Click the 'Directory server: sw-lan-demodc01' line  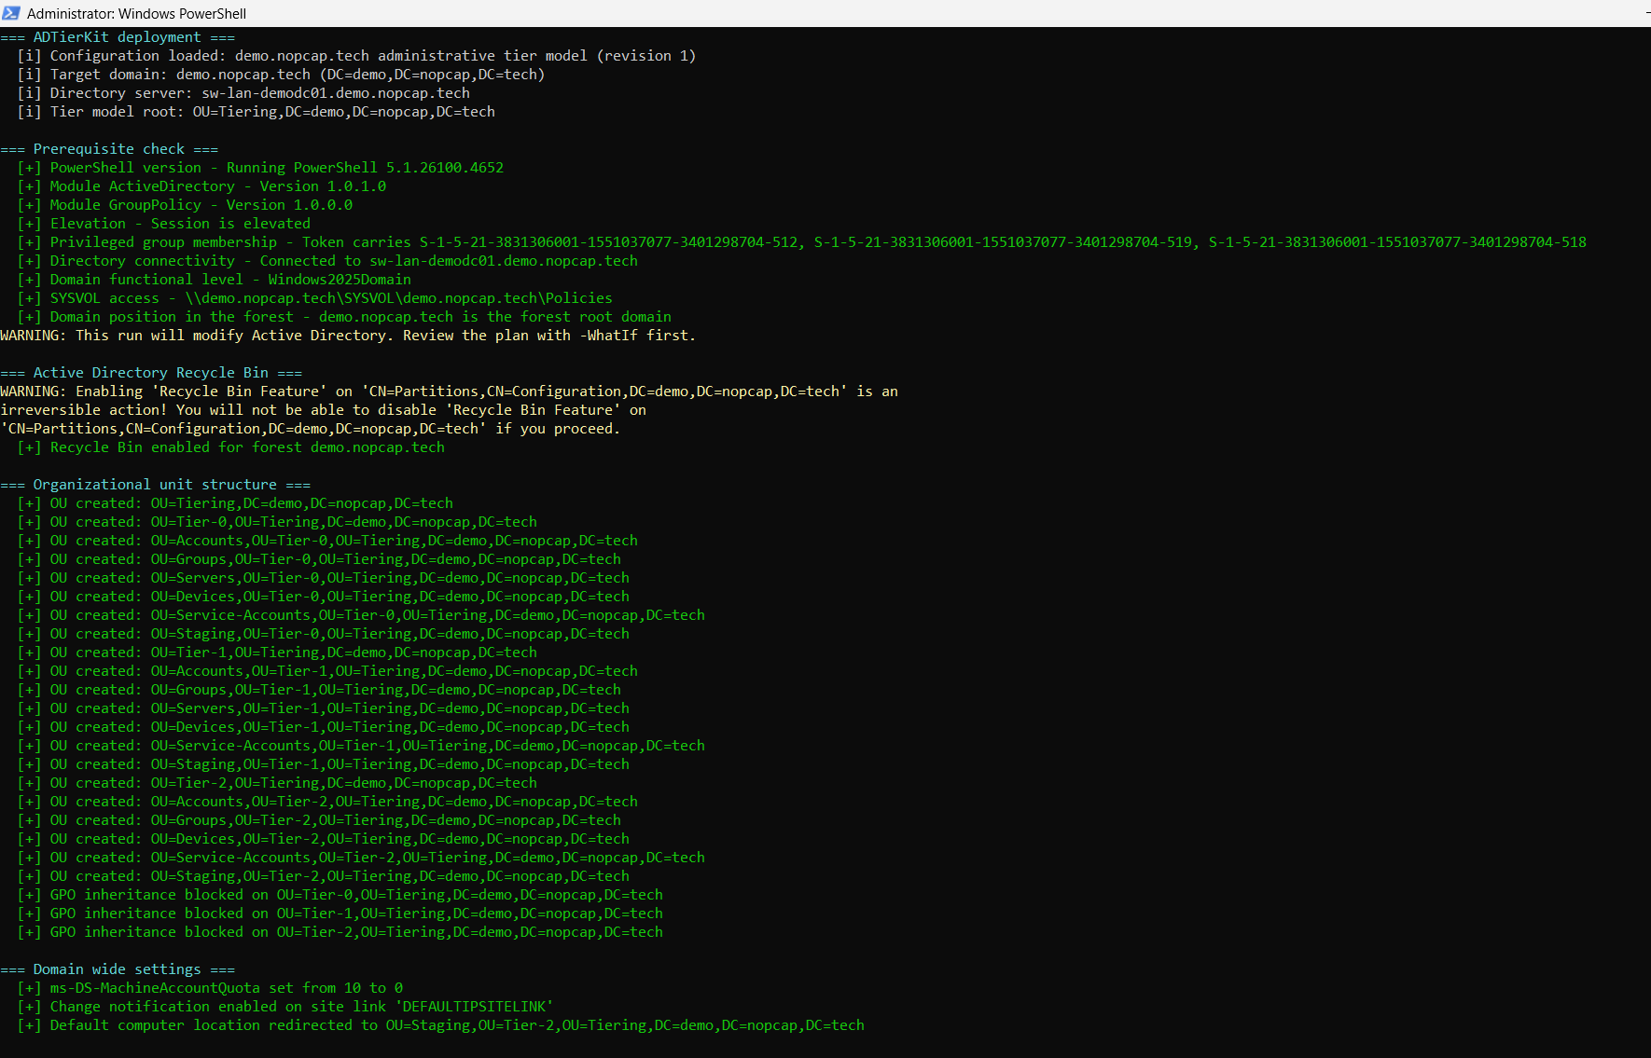coord(243,93)
